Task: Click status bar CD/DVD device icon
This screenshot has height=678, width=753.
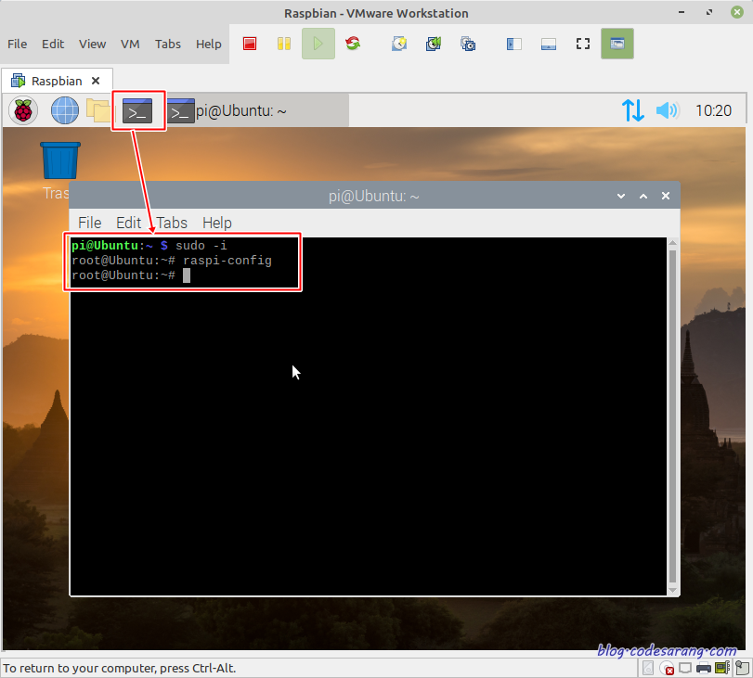Action: [667, 668]
